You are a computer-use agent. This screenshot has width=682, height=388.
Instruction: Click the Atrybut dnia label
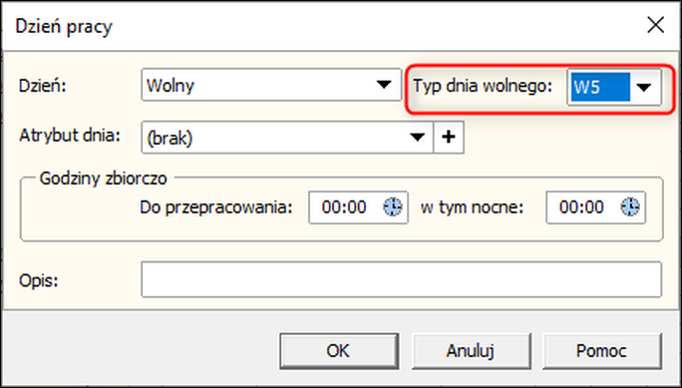[70, 136]
